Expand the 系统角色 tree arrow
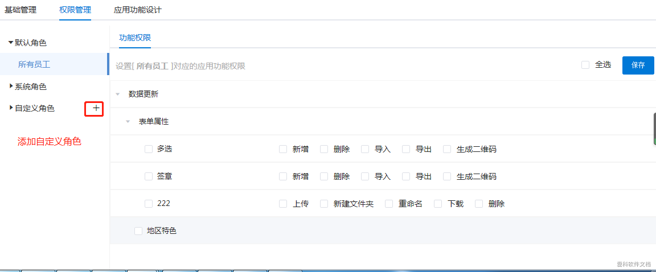 [x=11, y=86]
